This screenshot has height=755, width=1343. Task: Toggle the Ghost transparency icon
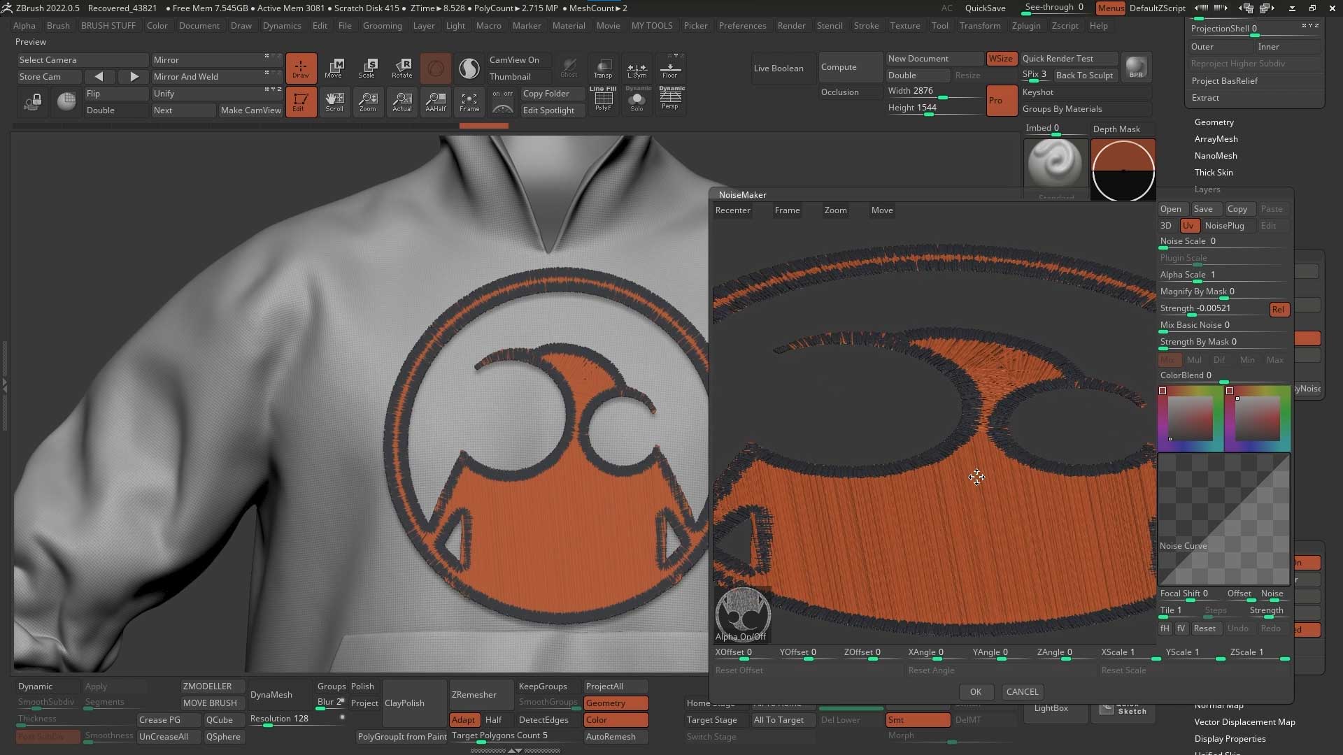click(x=569, y=68)
